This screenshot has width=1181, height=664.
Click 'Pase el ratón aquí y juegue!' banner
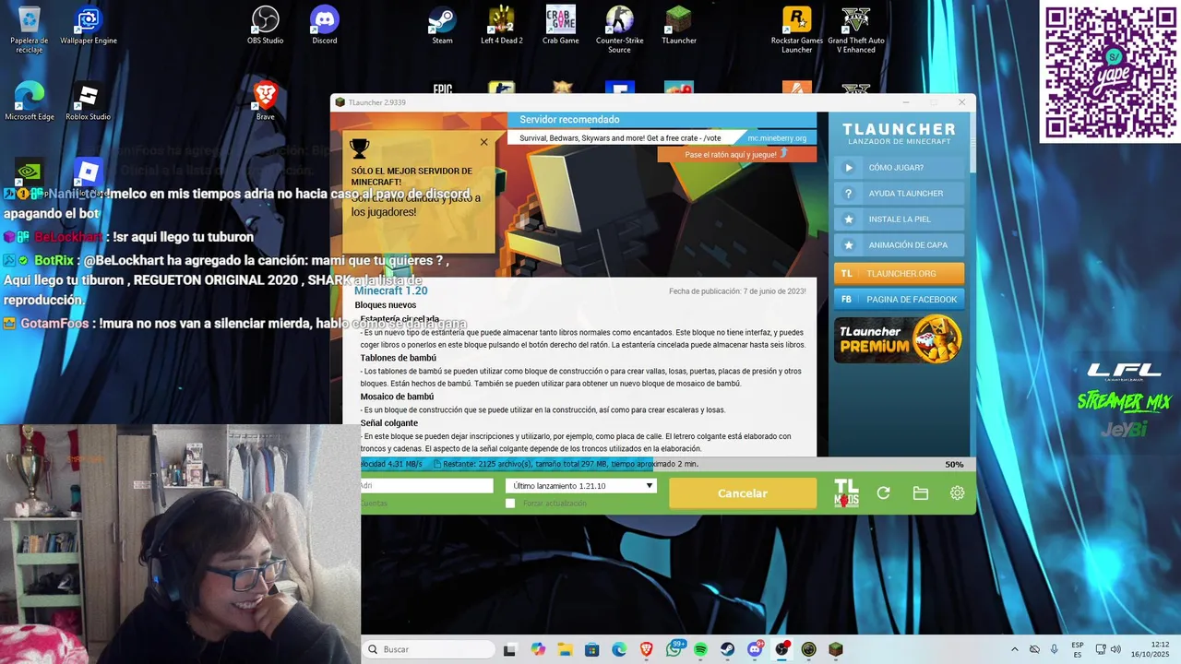(x=736, y=154)
